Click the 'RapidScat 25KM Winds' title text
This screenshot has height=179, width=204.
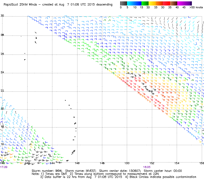[20, 5]
